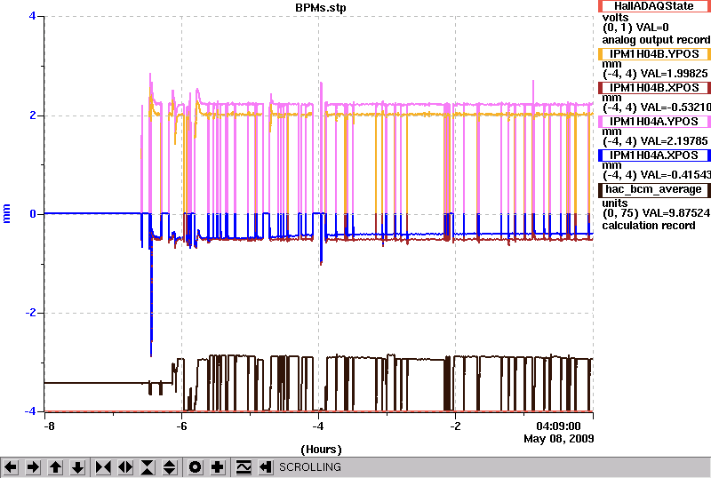
Task: Click the y-axis value -4
Action: 30,411
